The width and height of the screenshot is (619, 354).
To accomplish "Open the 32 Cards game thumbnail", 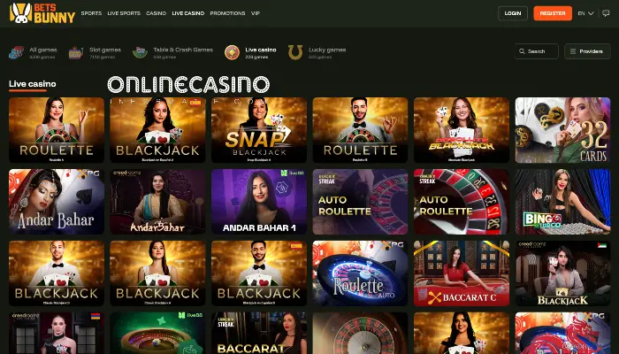I will [562, 130].
